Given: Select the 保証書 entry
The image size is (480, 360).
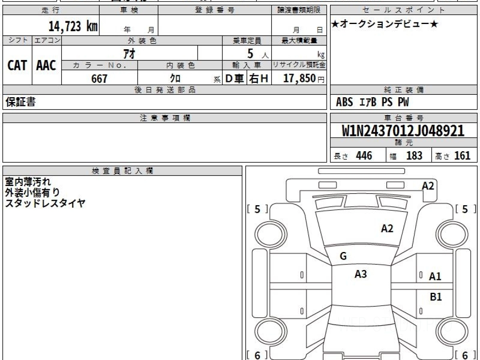Looking at the screenshot, I should [21, 102].
